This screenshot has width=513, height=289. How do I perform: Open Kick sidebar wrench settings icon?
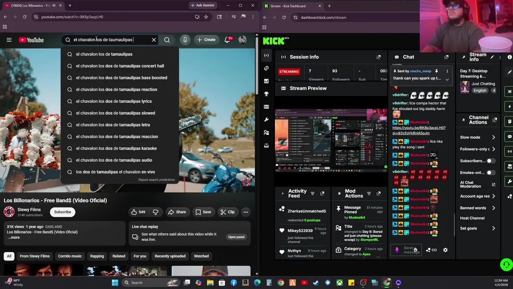[266, 120]
